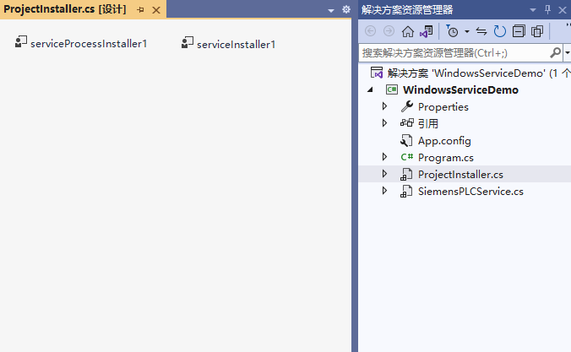Switch views using the solution/folder view icon

427,31
